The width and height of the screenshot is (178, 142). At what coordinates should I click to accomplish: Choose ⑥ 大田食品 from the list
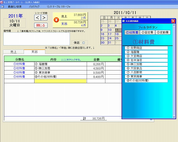pos(146,68)
